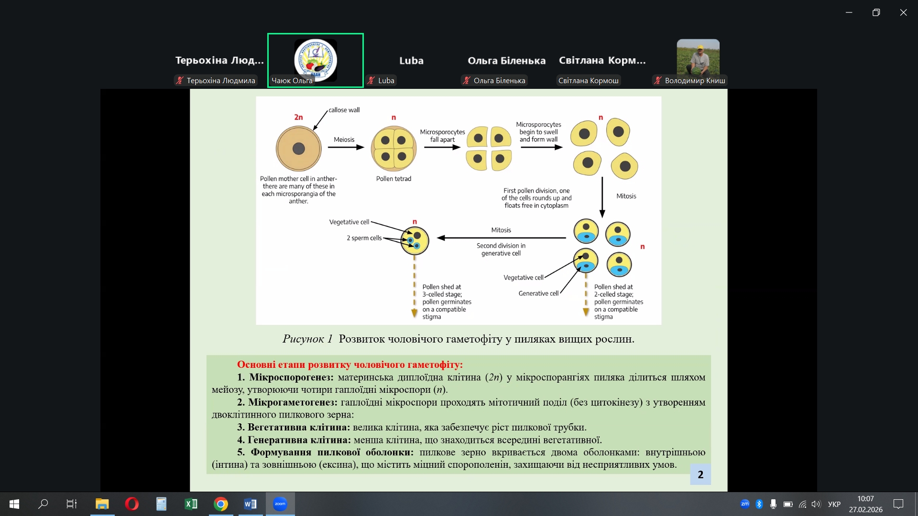
Task: Launch Google Chrome from taskbar
Action: click(221, 504)
